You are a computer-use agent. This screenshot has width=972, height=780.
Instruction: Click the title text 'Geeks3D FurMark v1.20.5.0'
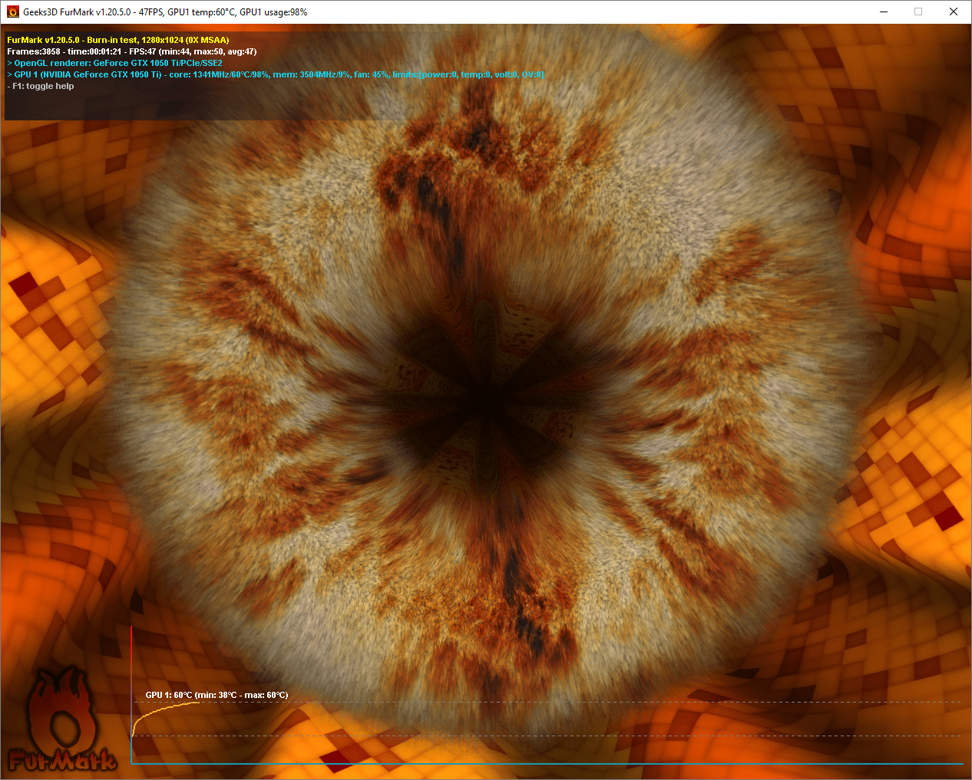77,12
